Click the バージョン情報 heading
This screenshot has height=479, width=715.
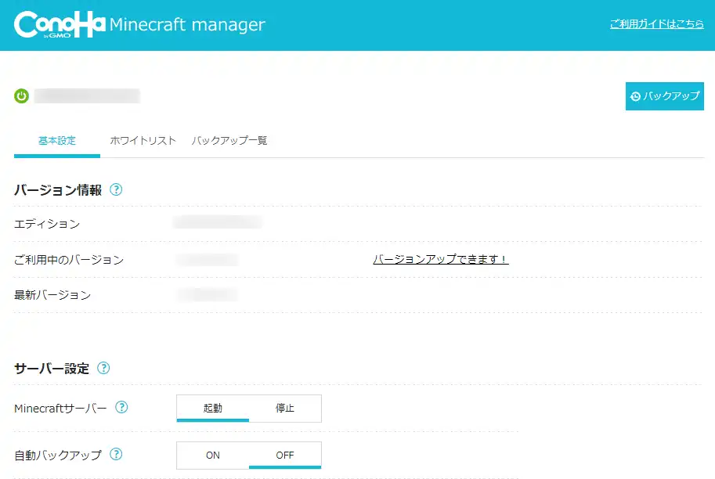pos(58,190)
